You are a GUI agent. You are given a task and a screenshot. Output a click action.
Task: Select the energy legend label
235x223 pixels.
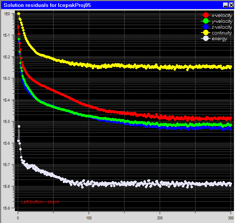[219, 39]
